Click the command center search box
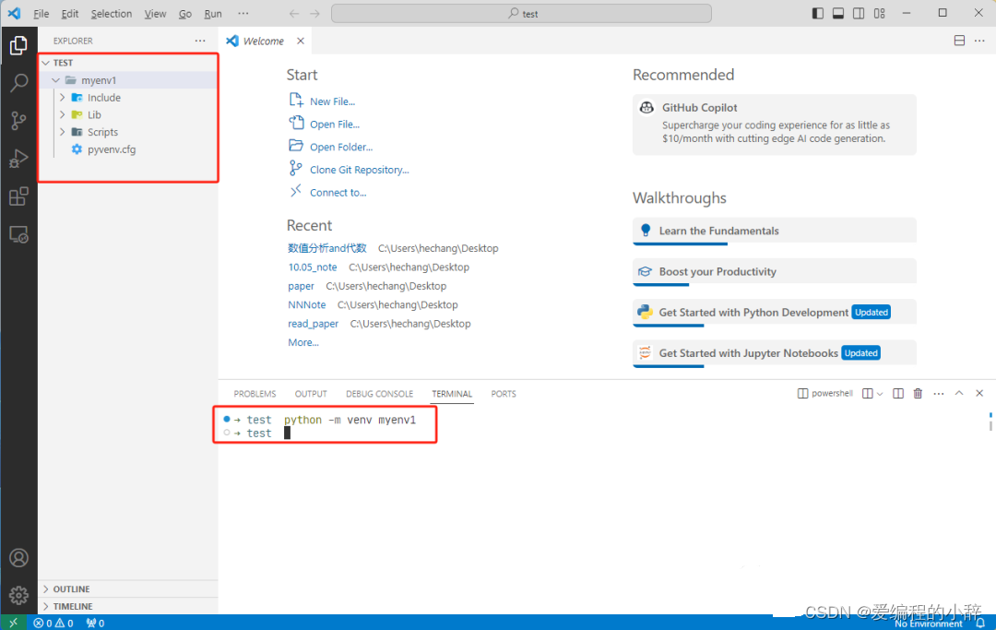The width and height of the screenshot is (996, 630). [x=521, y=13]
